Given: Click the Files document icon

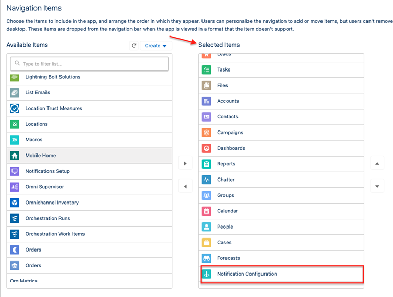Looking at the screenshot, I should click(206, 85).
